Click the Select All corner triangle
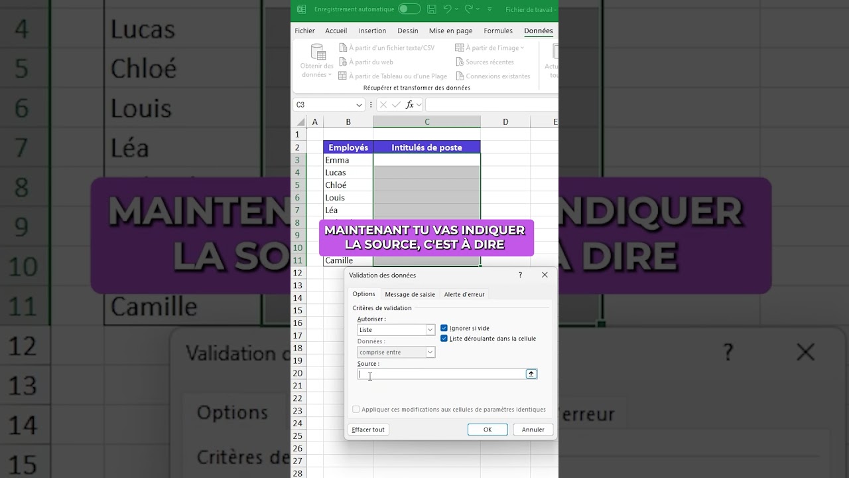Image resolution: width=849 pixels, height=478 pixels. 300,122
